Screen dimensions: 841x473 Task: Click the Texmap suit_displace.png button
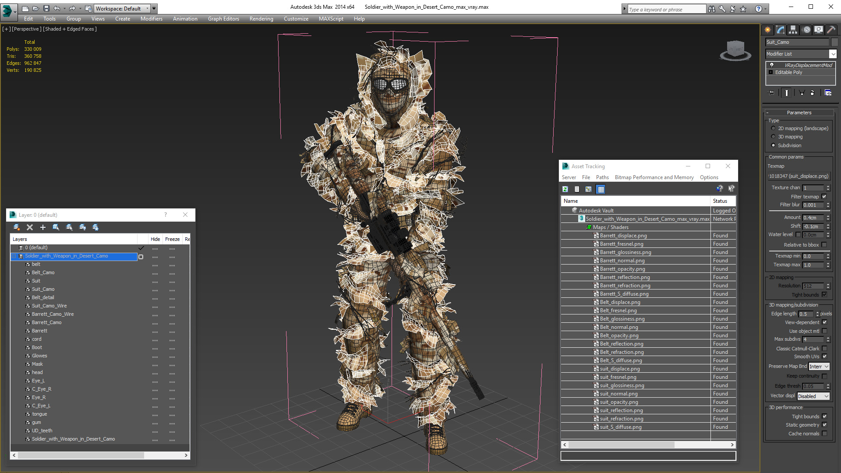(x=799, y=176)
